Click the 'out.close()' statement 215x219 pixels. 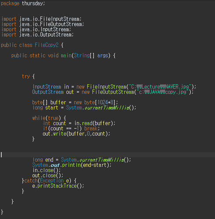point(48,176)
